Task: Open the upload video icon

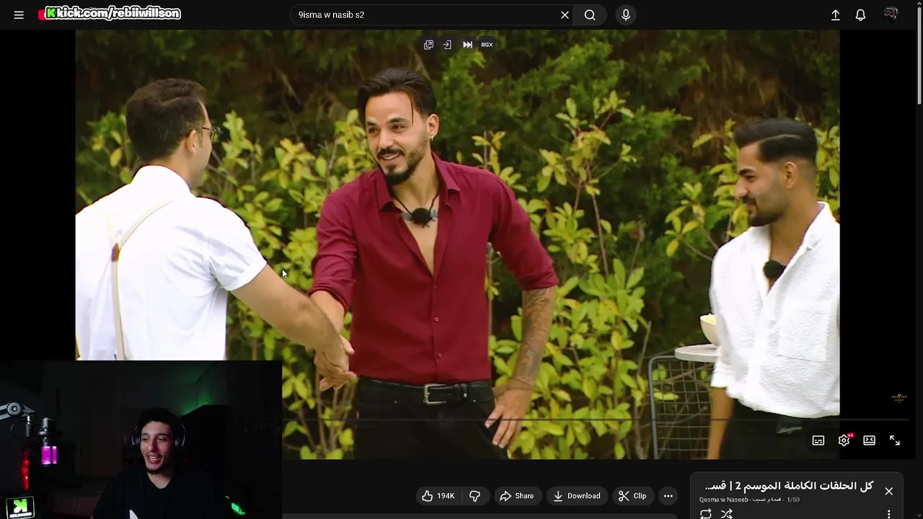Action: coord(835,14)
